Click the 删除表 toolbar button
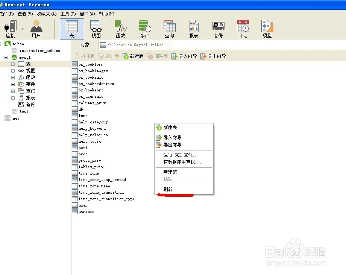Image resolution: width=346 pixels, height=275 pixels. pyautogui.click(x=158, y=56)
